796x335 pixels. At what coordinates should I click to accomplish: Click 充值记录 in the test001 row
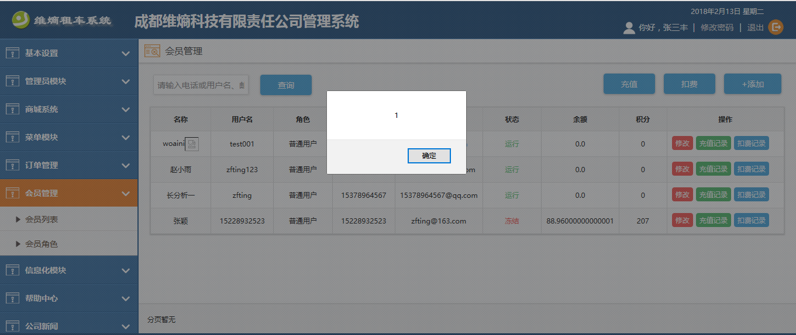pyautogui.click(x=714, y=143)
